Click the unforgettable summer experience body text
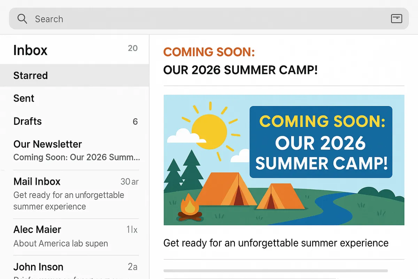 (276, 243)
